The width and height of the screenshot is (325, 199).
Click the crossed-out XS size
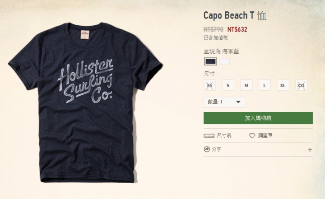(x=210, y=85)
